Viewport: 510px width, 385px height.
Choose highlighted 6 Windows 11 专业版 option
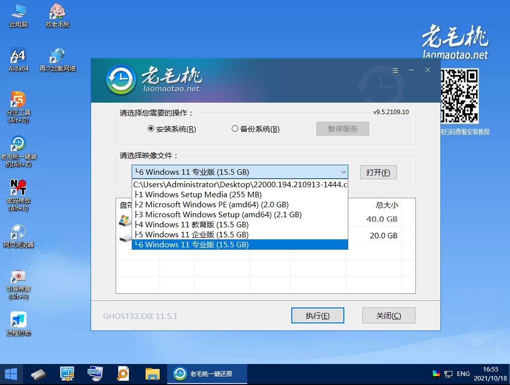point(240,245)
